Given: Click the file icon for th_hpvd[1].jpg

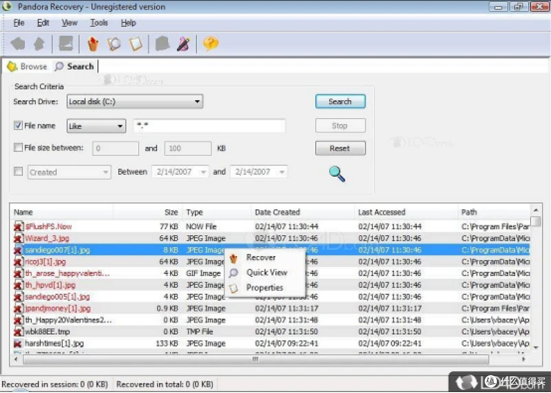Looking at the screenshot, I should [18, 285].
